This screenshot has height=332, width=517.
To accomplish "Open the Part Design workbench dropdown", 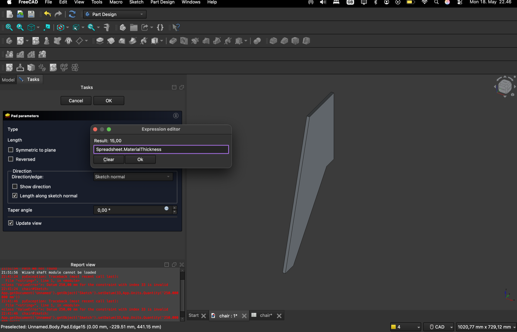I will (115, 14).
